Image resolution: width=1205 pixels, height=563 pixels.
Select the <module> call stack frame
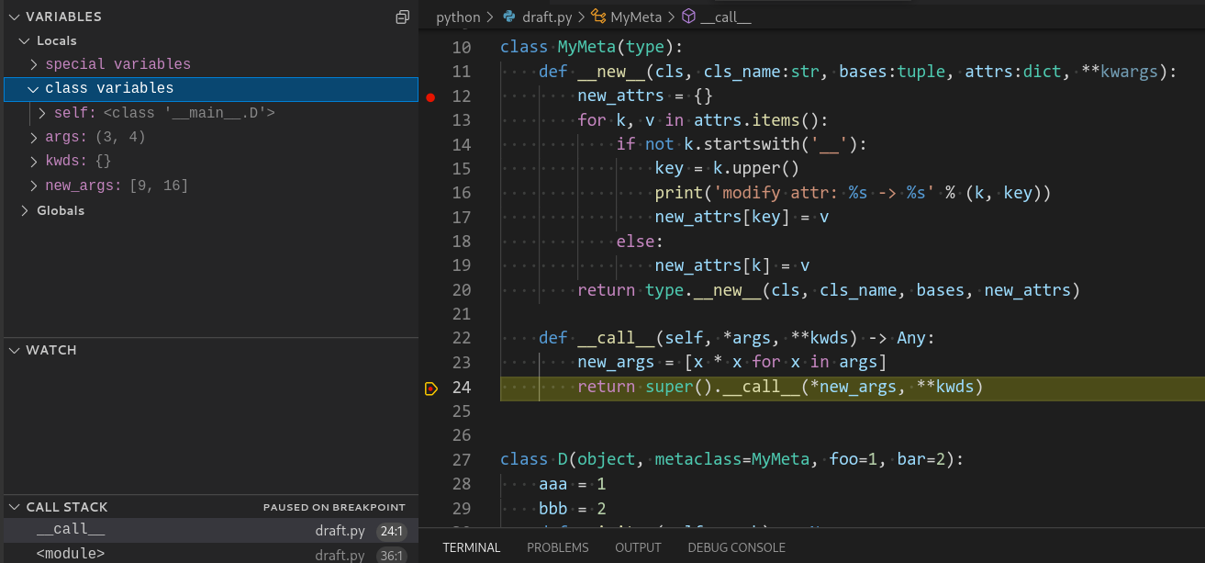(x=71, y=554)
